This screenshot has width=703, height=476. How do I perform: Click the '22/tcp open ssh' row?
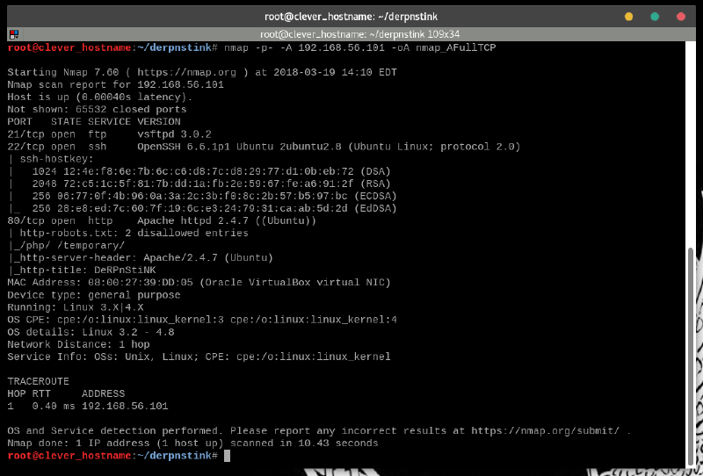[264, 147]
